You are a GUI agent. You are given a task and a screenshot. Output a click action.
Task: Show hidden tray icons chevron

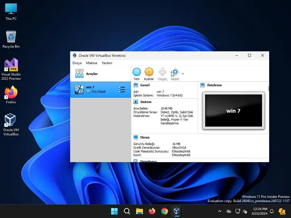(x=220, y=211)
